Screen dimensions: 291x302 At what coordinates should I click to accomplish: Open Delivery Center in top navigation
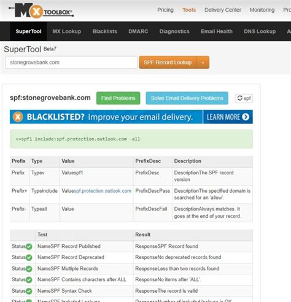click(223, 10)
